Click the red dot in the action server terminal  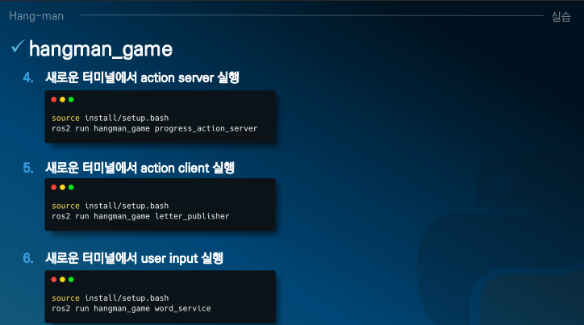53,99
